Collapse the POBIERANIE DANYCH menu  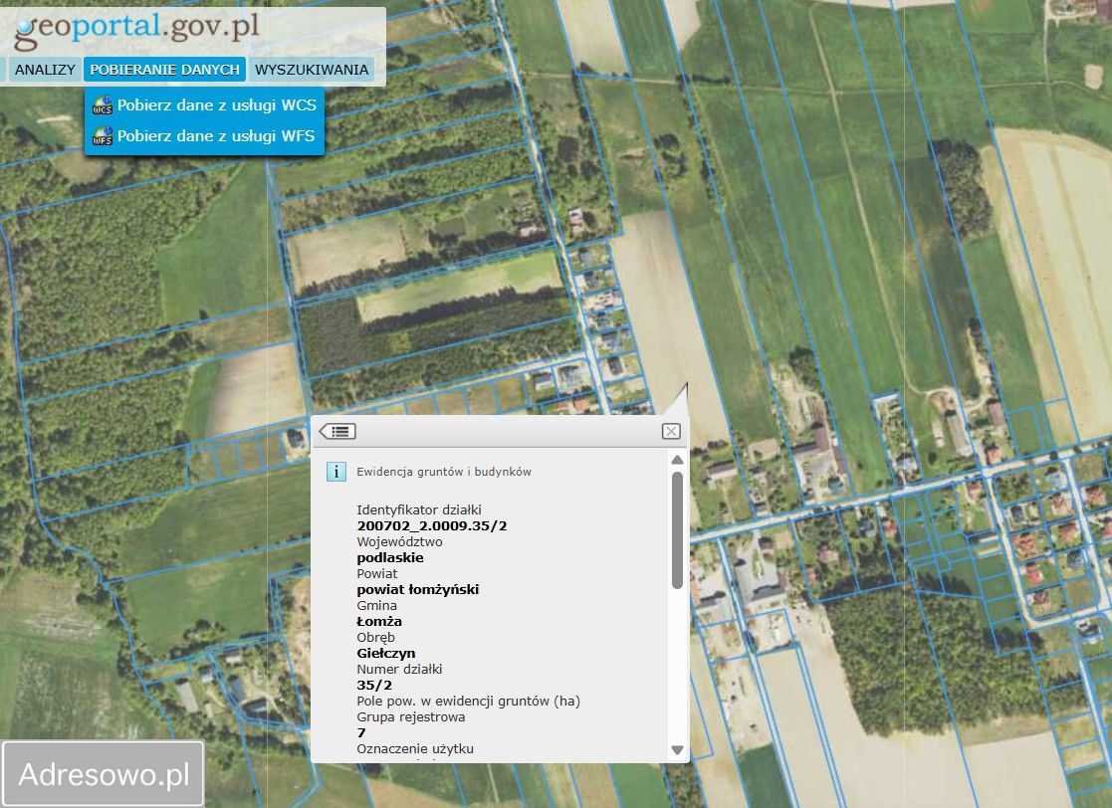point(164,70)
